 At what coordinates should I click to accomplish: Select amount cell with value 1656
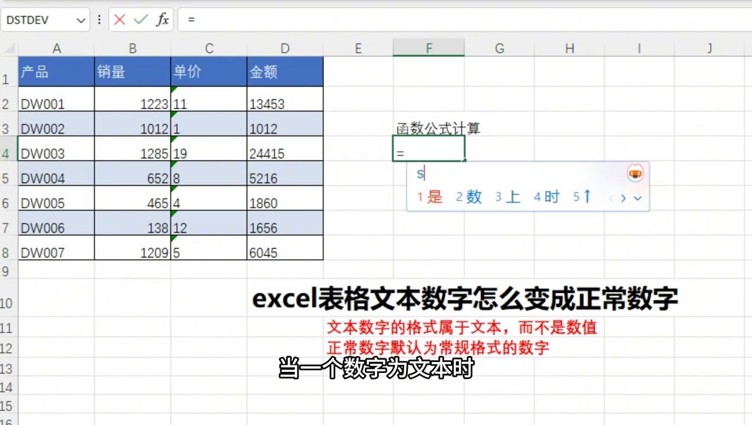[x=285, y=223]
